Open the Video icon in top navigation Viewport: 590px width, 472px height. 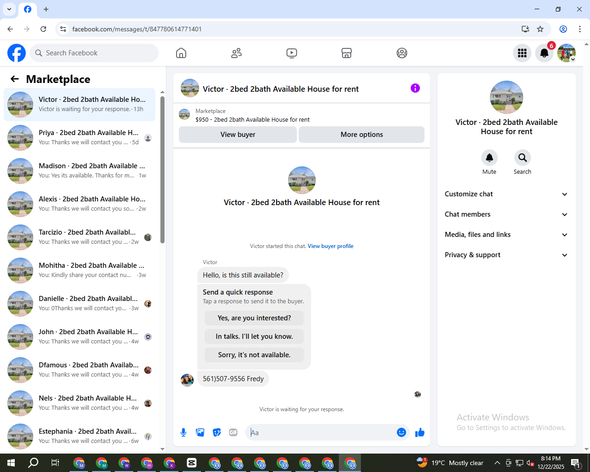click(292, 53)
